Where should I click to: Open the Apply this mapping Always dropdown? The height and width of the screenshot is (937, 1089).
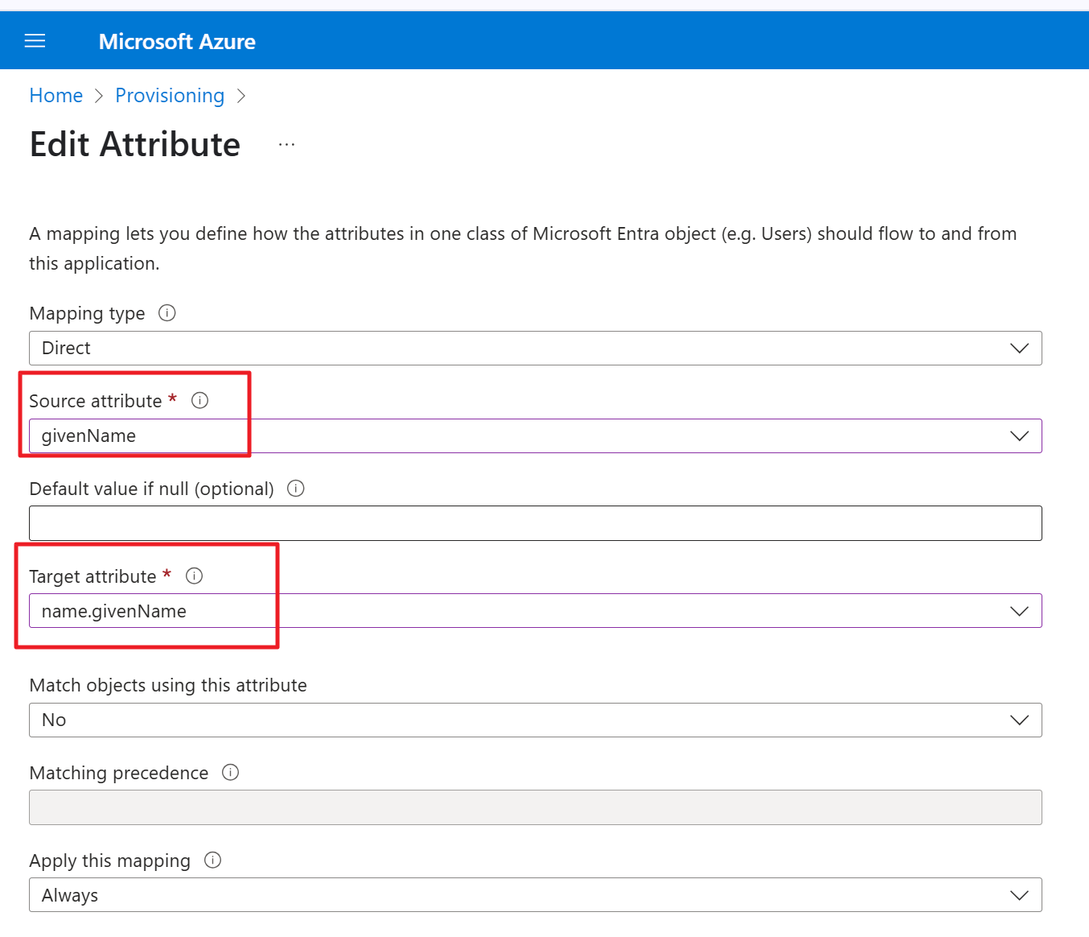535,895
